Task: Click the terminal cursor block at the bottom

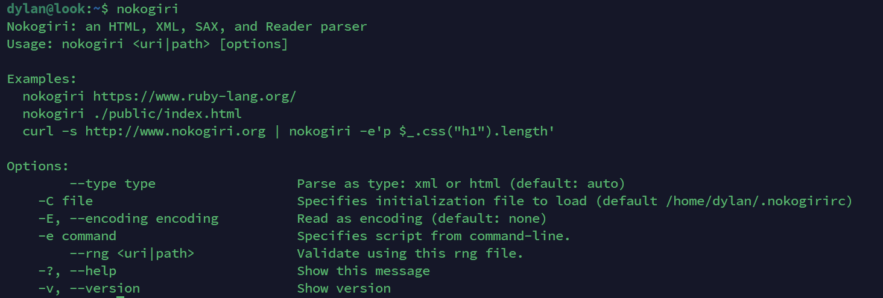Action: [121, 296]
